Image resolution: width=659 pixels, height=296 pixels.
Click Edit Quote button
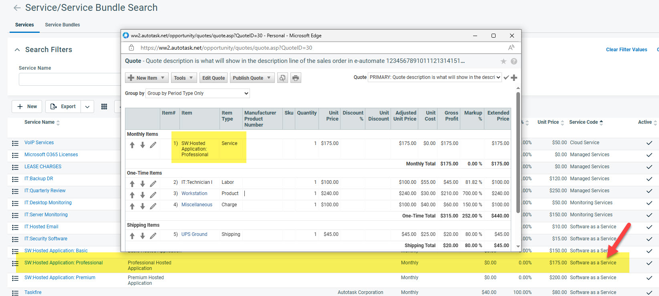click(214, 78)
